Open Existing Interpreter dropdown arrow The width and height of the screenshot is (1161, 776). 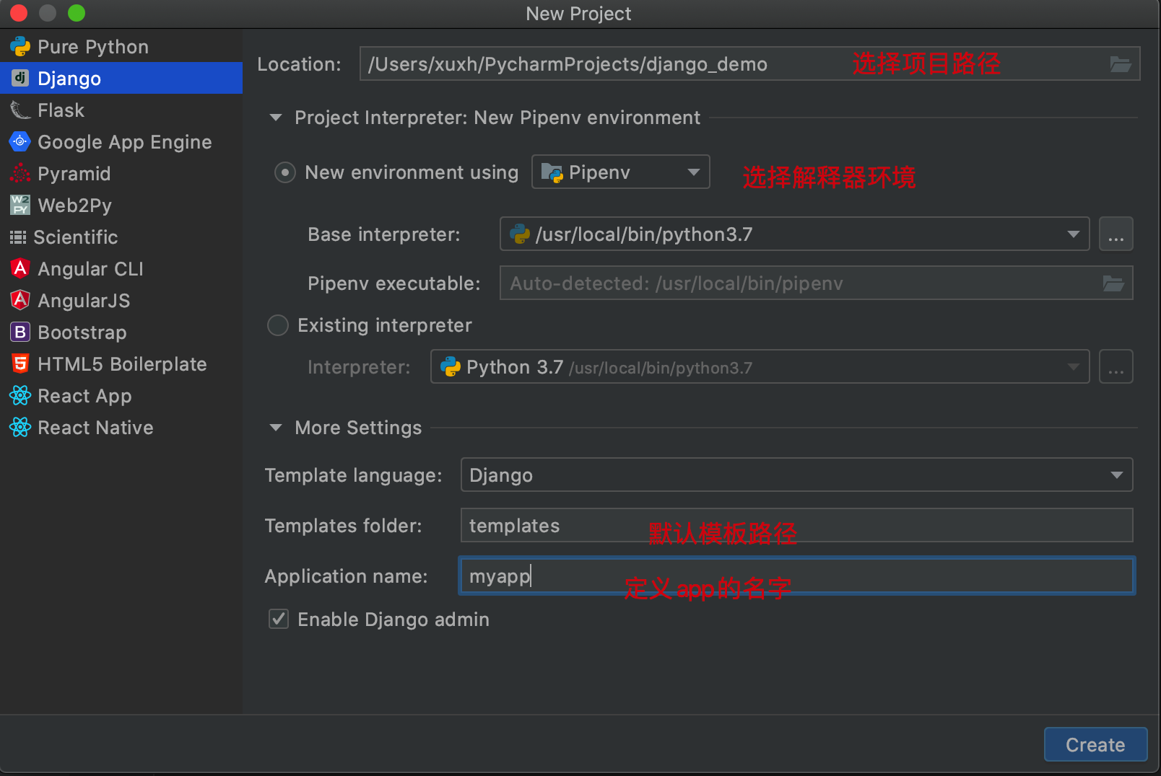[1074, 367]
